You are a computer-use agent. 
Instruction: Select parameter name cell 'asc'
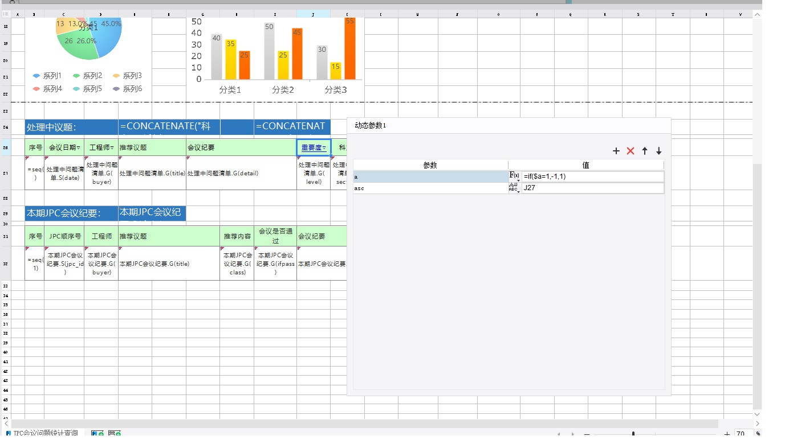[x=430, y=188]
